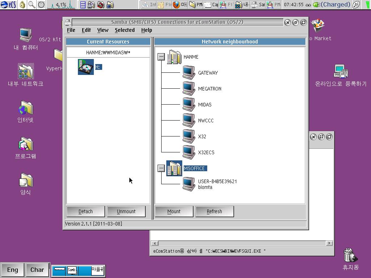This screenshot has height=278, width=371.
Task: Choose the X32ECS computer icon
Action: coord(188,152)
